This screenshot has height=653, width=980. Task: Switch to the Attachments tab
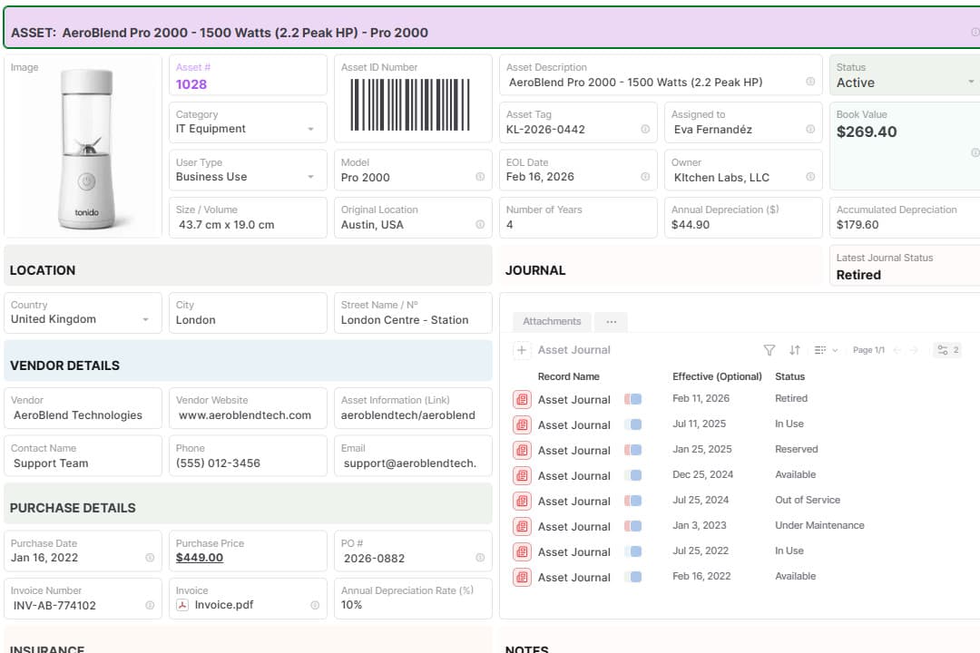click(x=552, y=321)
